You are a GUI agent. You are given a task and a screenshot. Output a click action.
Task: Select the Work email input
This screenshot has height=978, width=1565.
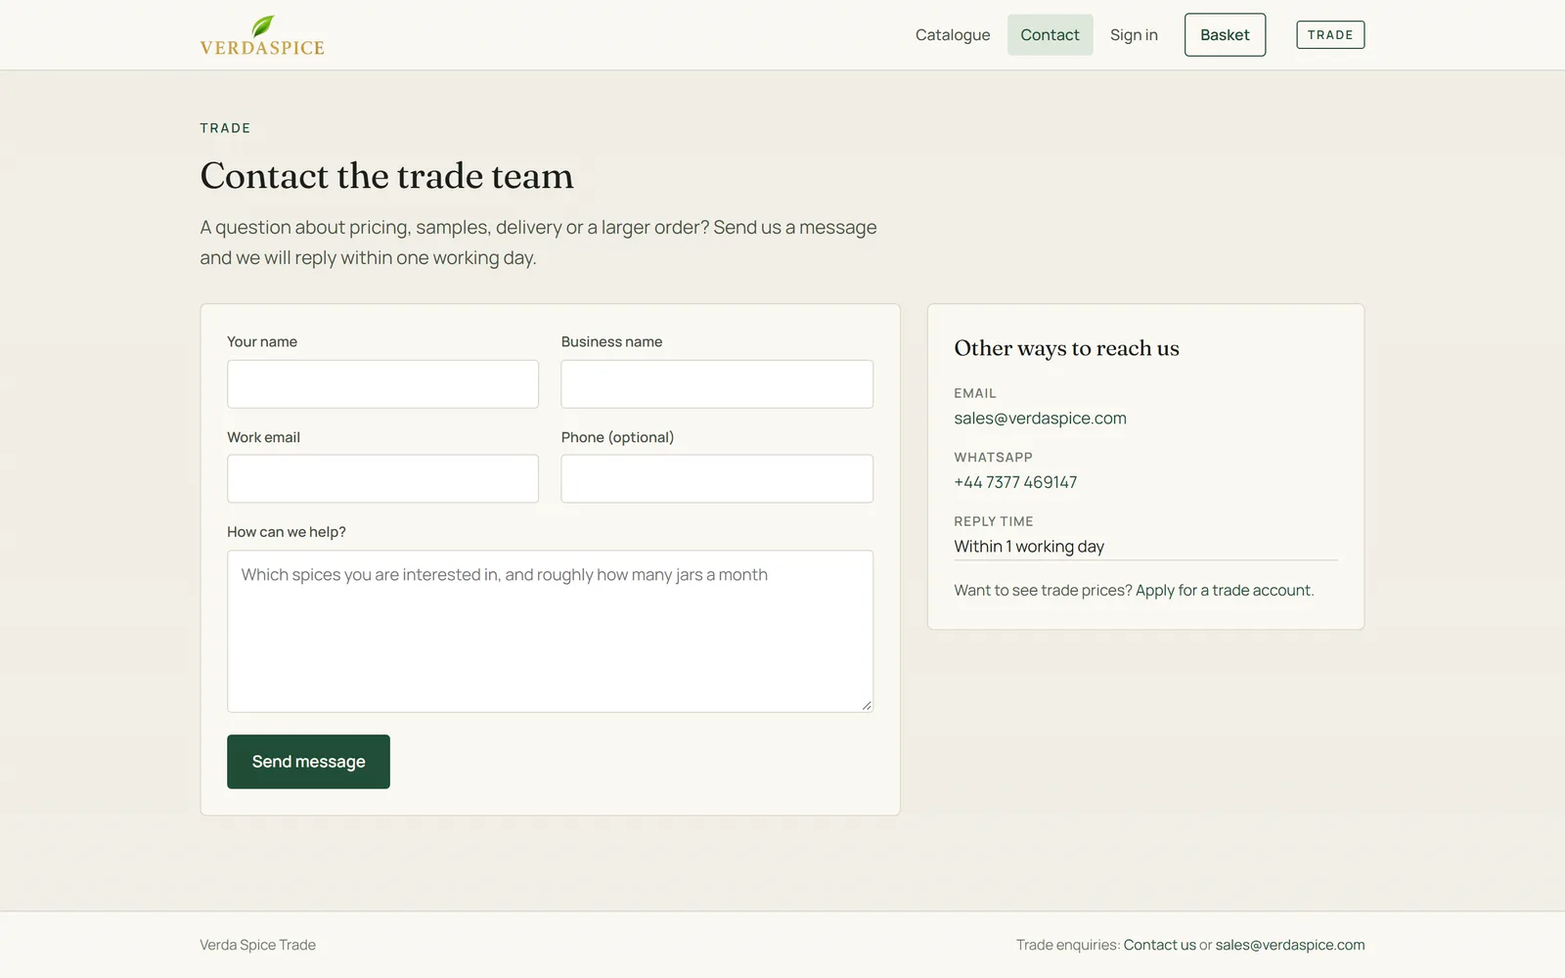click(x=382, y=479)
